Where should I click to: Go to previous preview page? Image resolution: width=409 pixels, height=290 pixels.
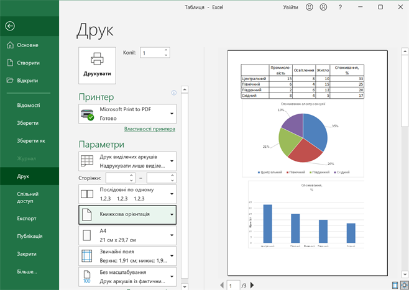(222, 285)
